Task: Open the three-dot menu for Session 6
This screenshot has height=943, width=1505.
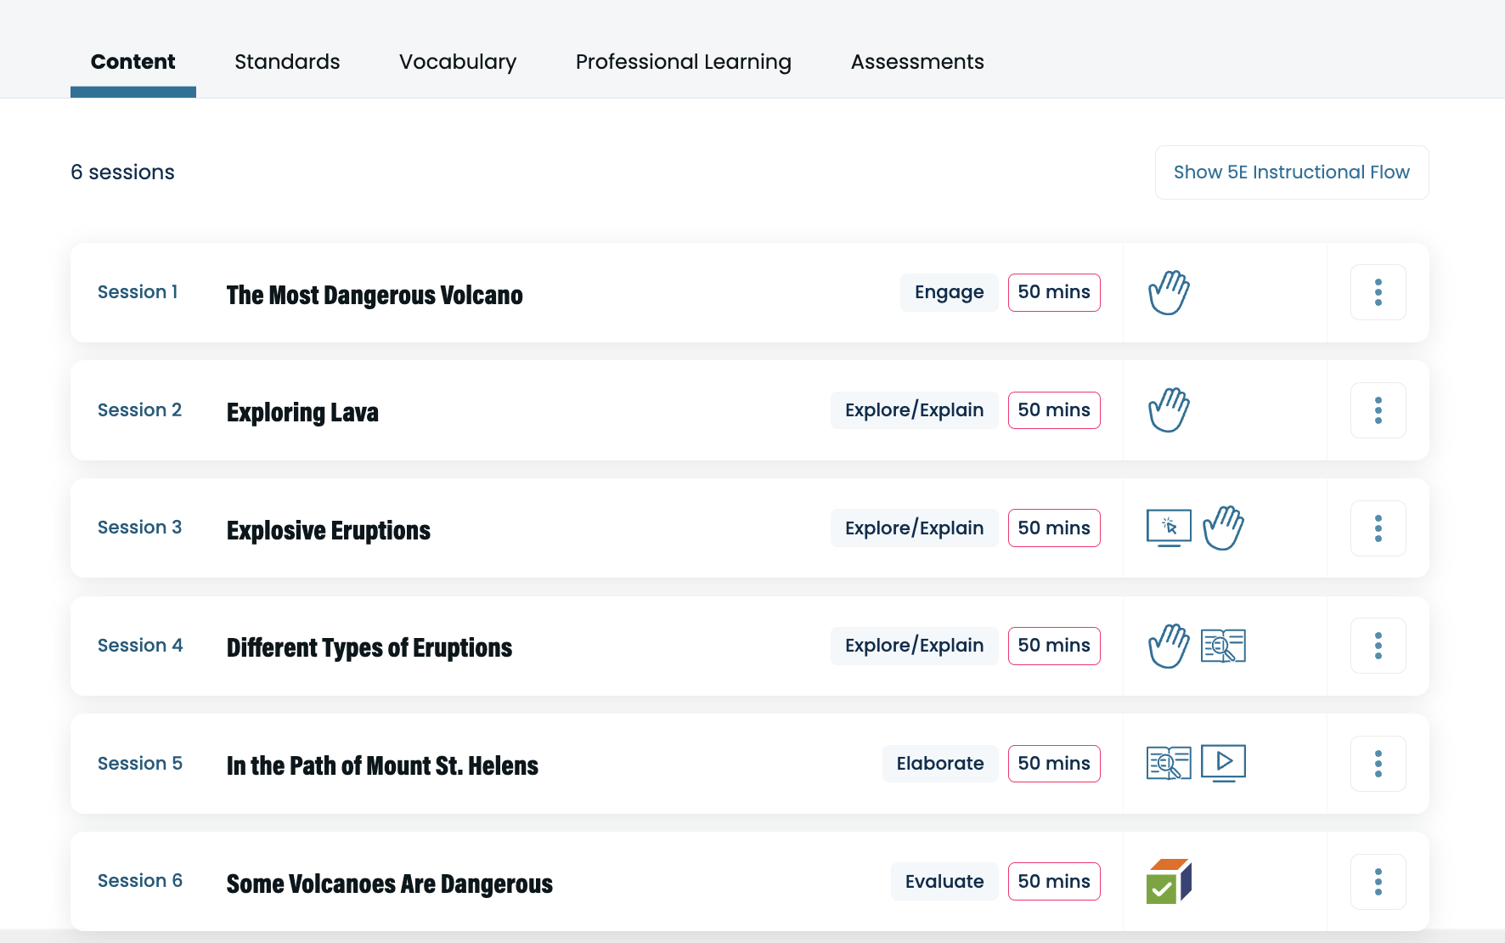Action: pyautogui.click(x=1378, y=882)
